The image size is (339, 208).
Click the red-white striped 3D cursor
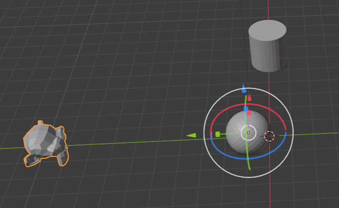pos(270,136)
